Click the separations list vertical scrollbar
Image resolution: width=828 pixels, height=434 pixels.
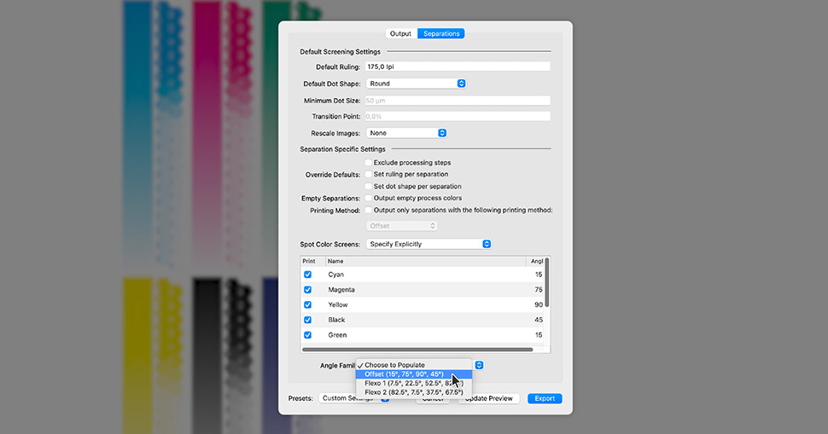click(x=547, y=282)
